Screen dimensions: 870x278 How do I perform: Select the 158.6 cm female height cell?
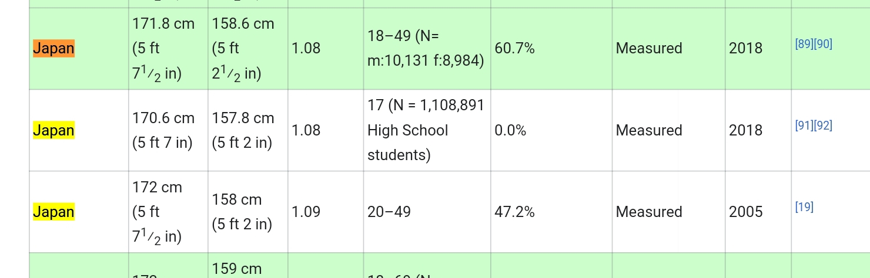click(247, 49)
